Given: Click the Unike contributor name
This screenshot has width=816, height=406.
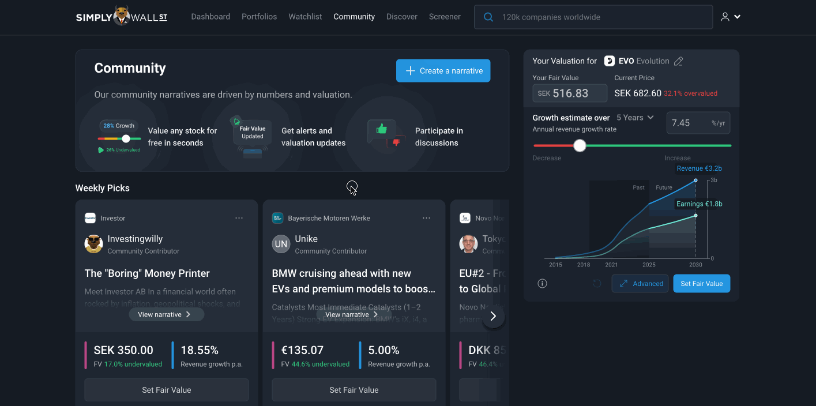Looking at the screenshot, I should click(x=306, y=239).
